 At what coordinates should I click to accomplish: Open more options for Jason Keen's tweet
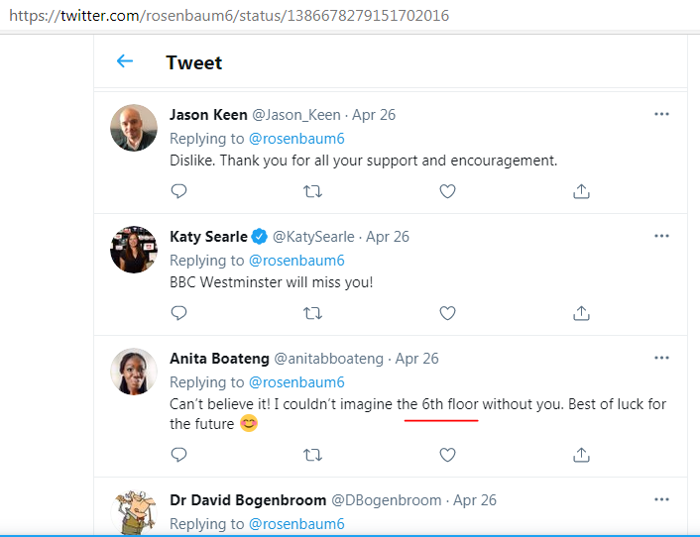(x=661, y=114)
